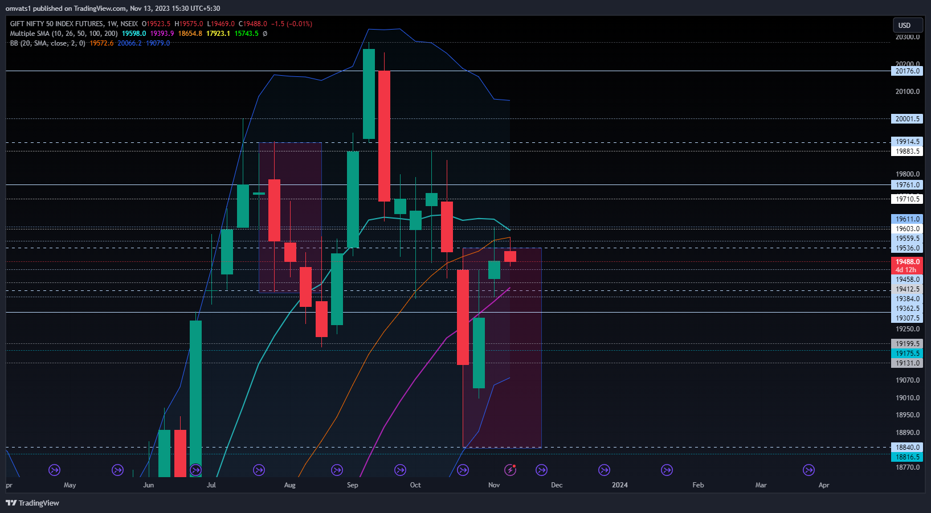
Task: Open event marker between Apr and May
Action: [55, 470]
